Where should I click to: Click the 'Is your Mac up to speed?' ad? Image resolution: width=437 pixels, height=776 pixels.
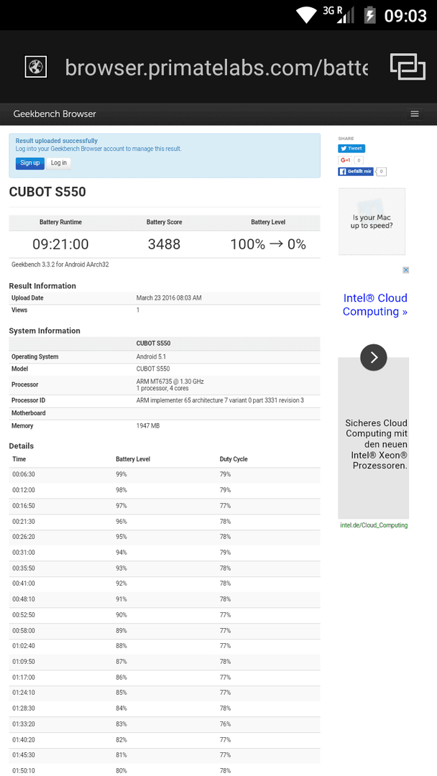(372, 221)
